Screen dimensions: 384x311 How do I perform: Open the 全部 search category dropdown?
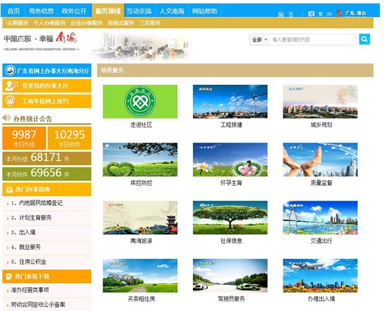tap(260, 40)
